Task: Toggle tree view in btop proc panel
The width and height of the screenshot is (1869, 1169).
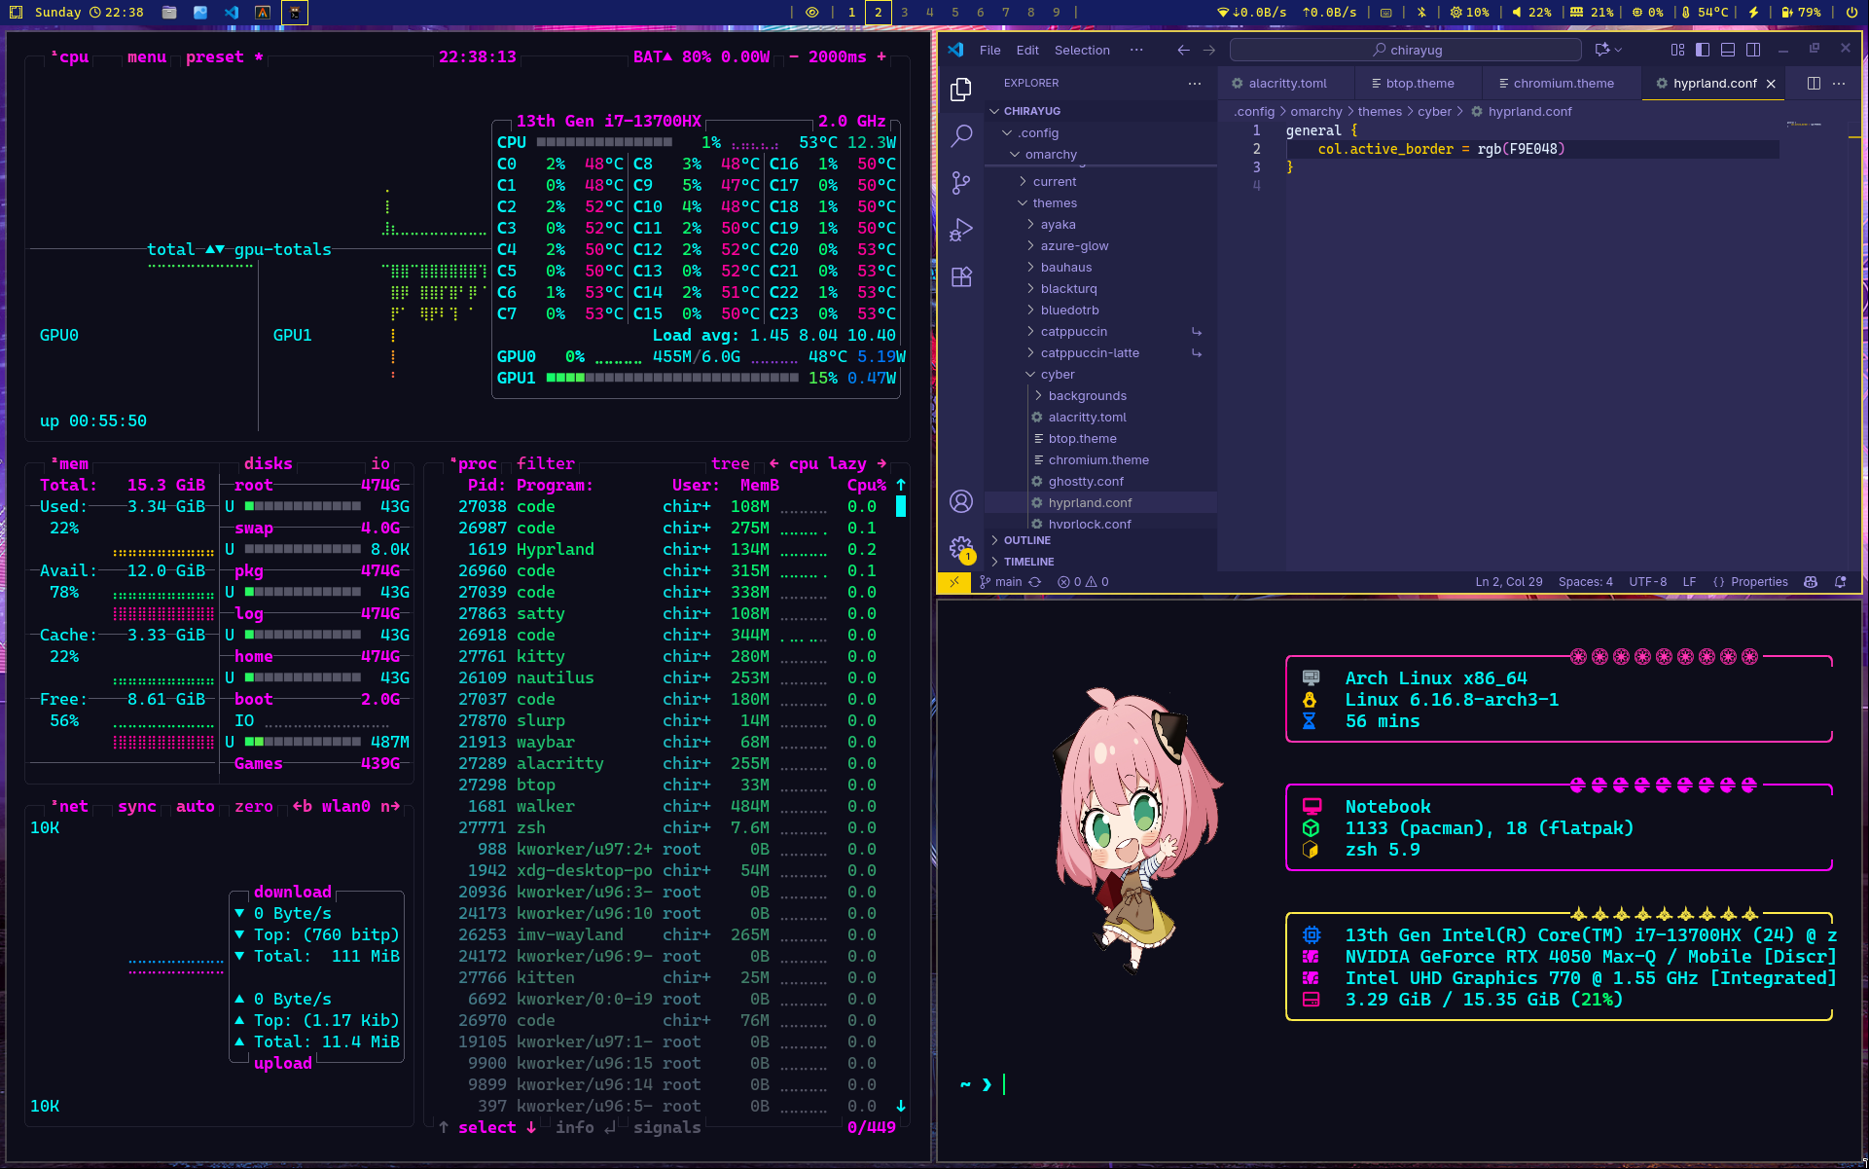Action: (x=730, y=463)
